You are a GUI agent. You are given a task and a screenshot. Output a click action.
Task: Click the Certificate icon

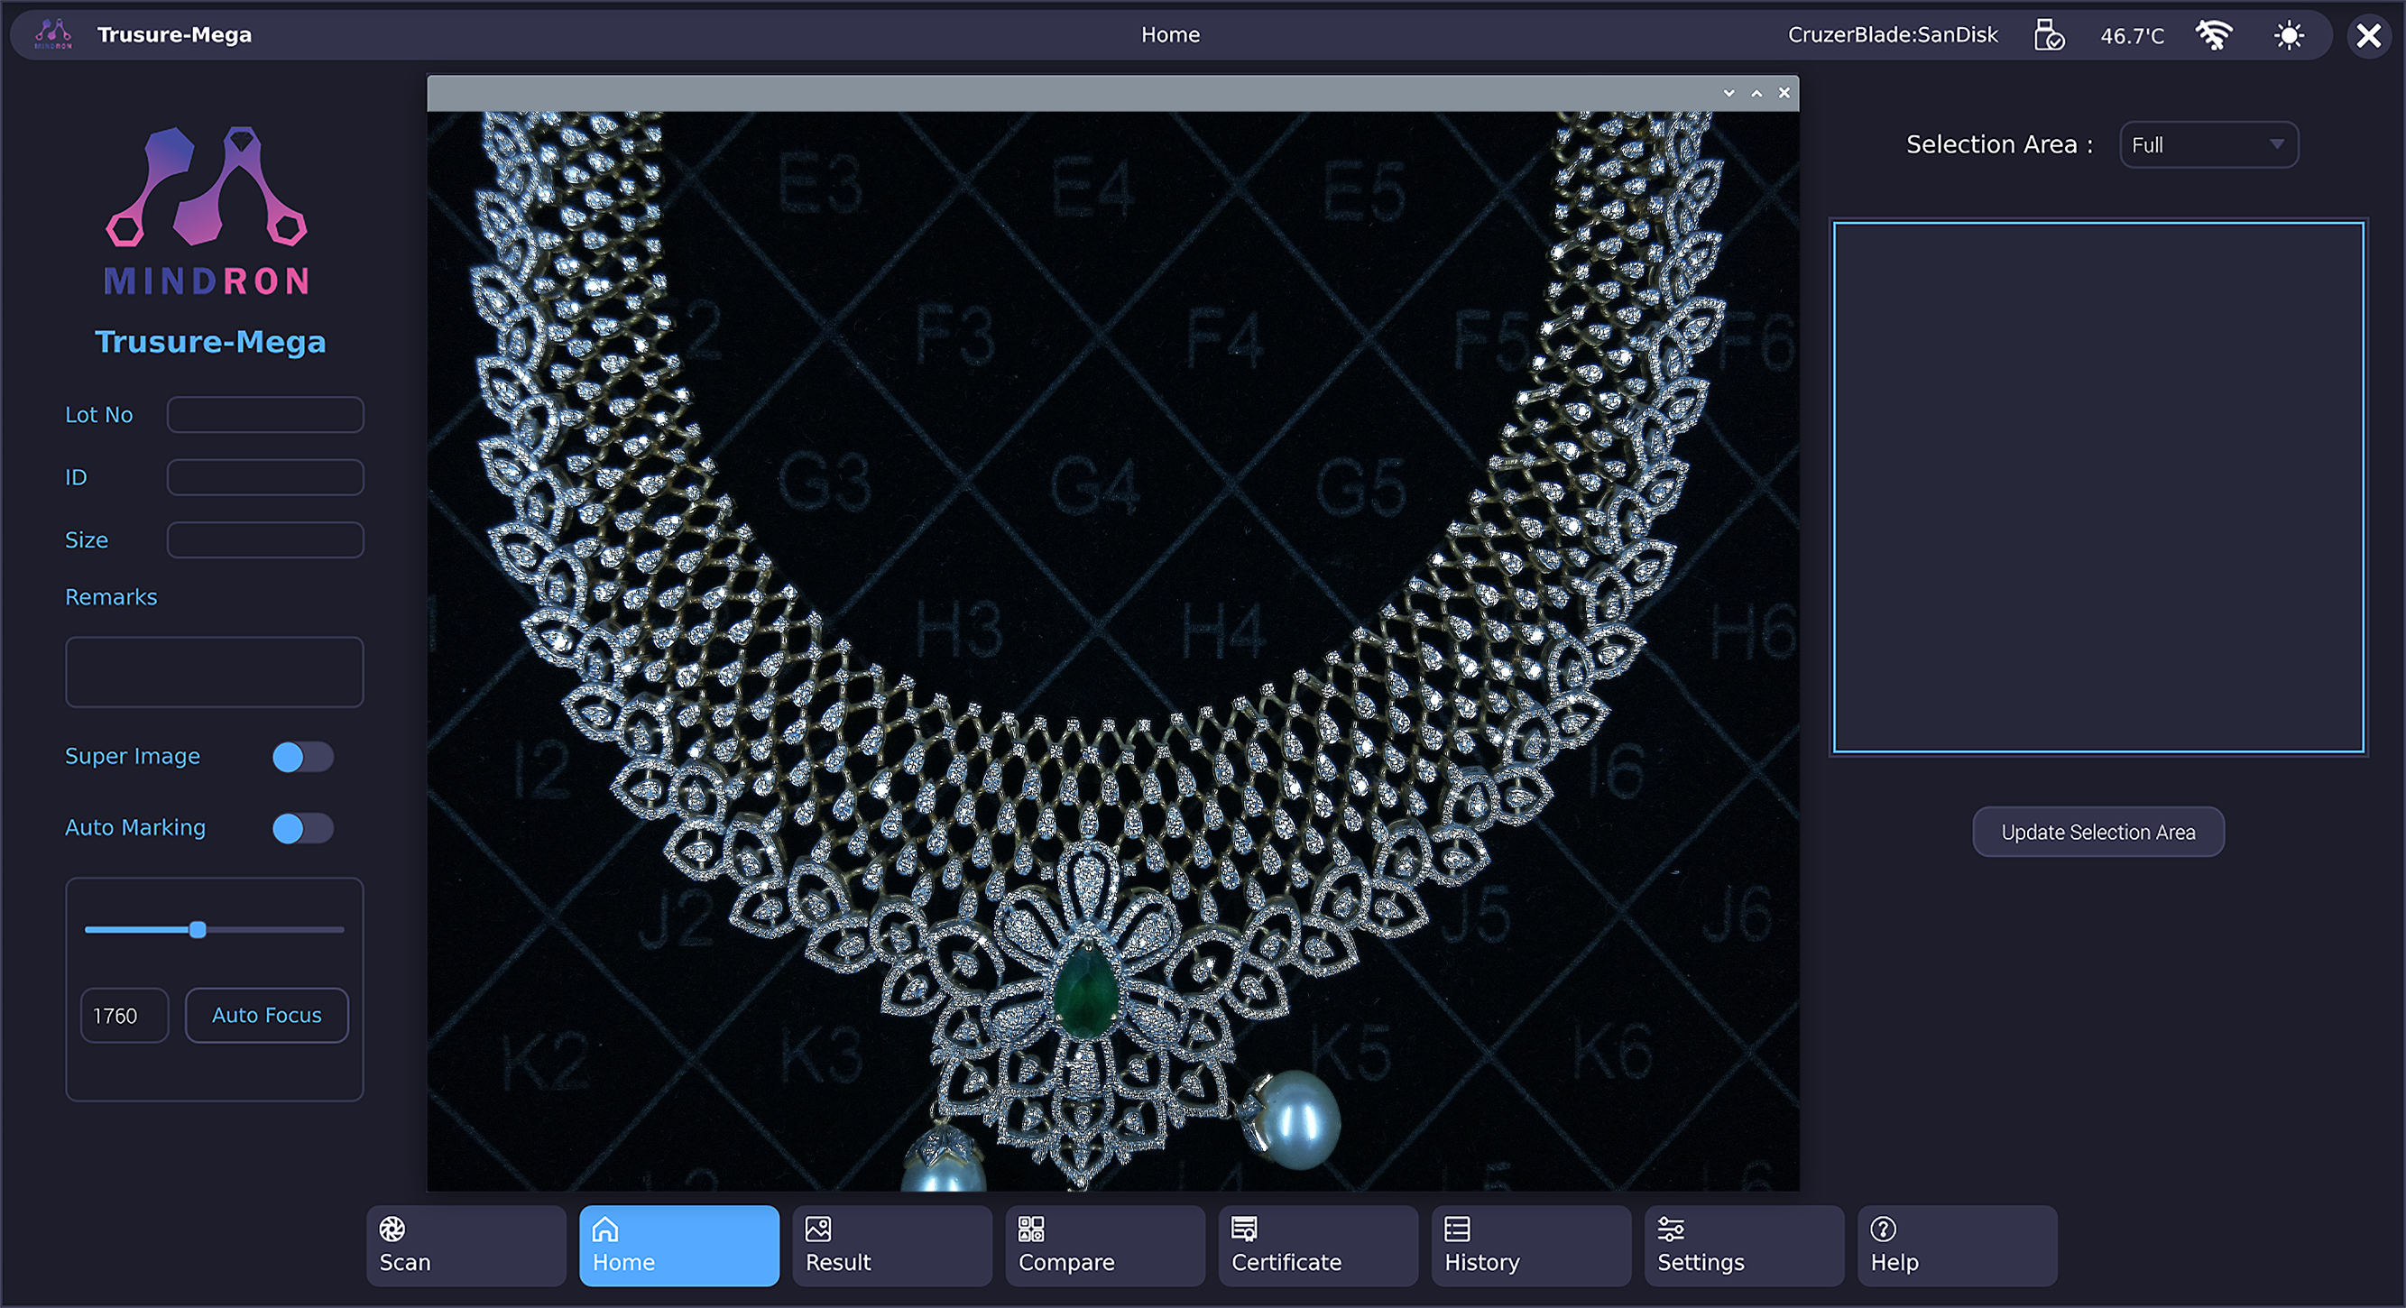pos(1244,1229)
